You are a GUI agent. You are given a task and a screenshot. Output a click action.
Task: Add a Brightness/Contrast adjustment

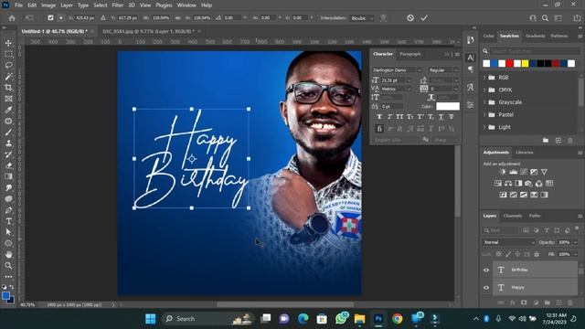[503, 172]
